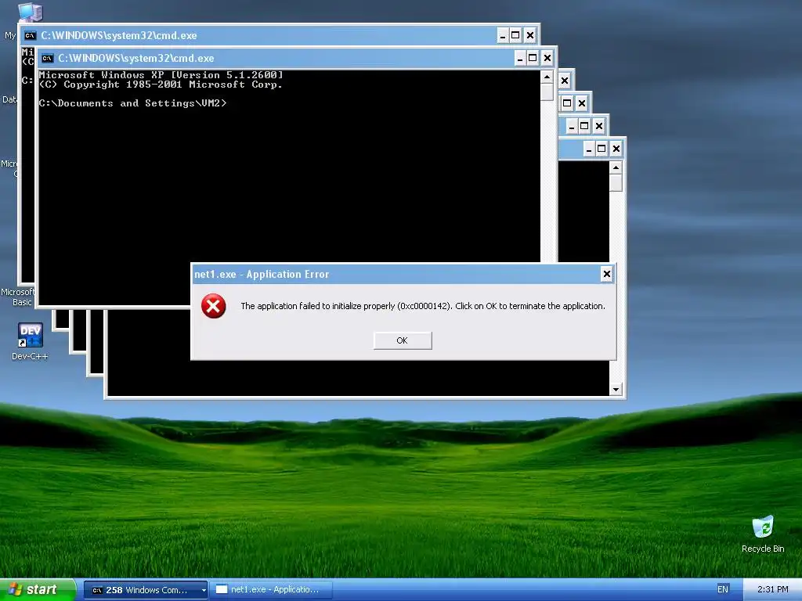Click the back cmd.exe window system icon

pos(31,35)
